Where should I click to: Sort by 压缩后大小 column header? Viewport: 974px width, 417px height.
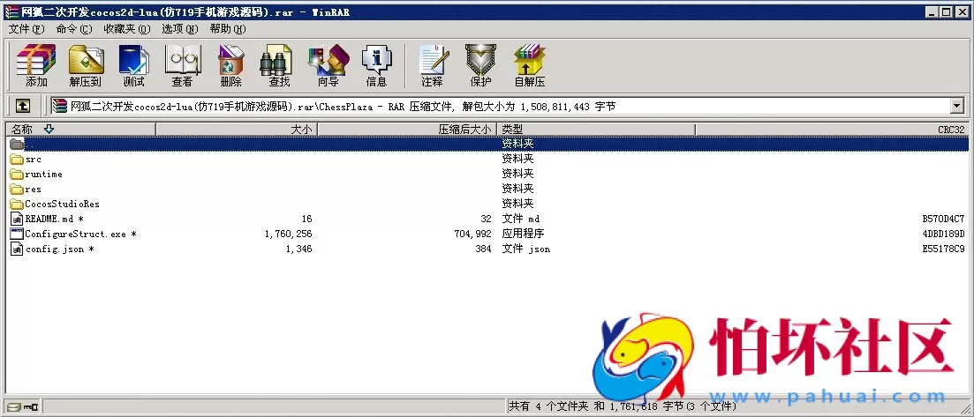[407, 129]
